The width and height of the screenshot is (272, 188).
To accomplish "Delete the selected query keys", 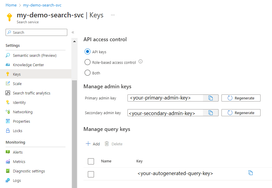I will coord(113,144).
